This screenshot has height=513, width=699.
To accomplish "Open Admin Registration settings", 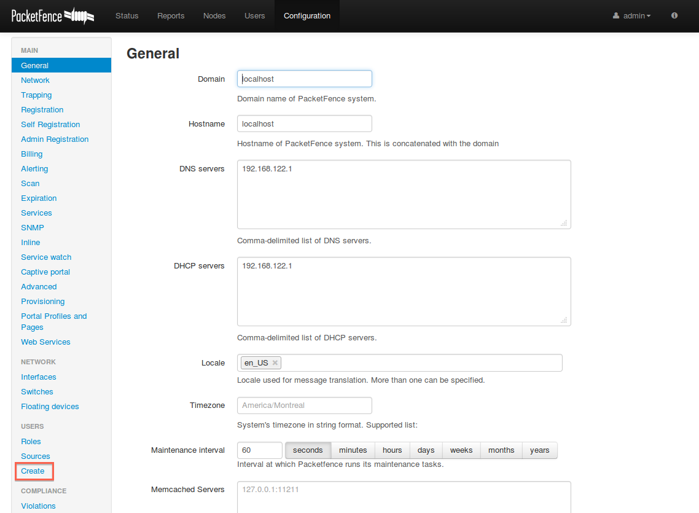I will click(55, 139).
